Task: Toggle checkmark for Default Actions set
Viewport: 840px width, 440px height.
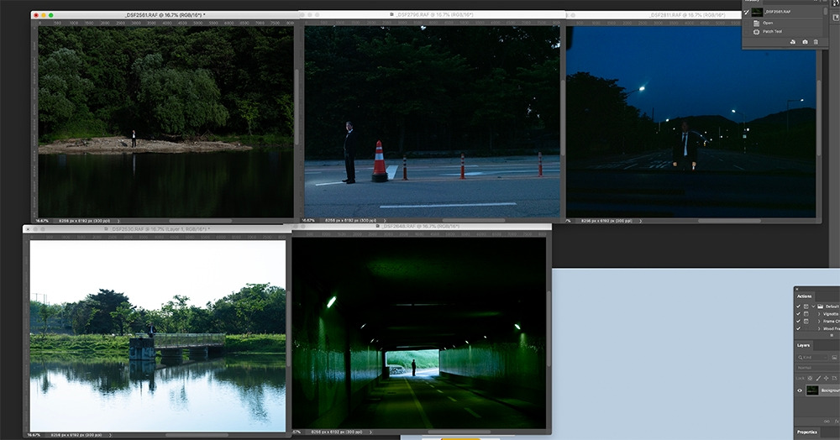Action: click(x=798, y=306)
